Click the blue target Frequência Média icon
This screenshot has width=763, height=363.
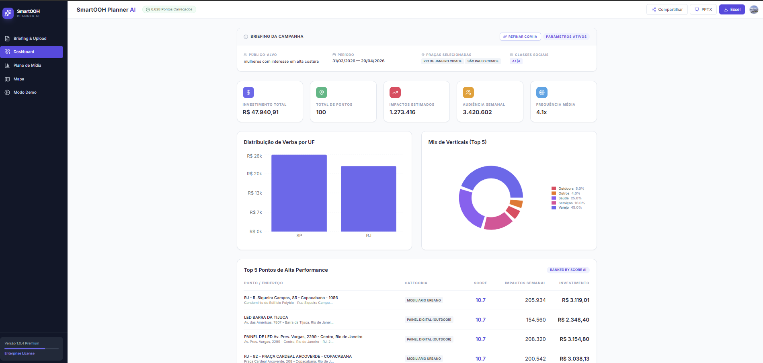pyautogui.click(x=542, y=92)
